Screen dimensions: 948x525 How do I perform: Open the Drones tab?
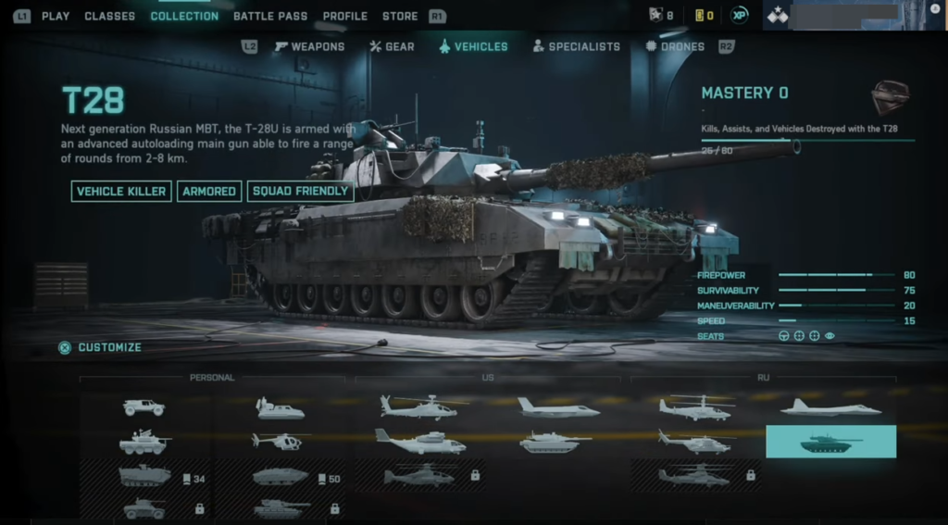point(675,46)
